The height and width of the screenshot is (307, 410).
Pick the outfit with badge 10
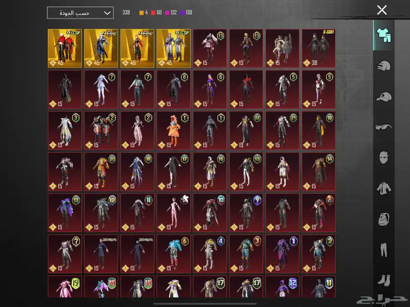point(210,213)
